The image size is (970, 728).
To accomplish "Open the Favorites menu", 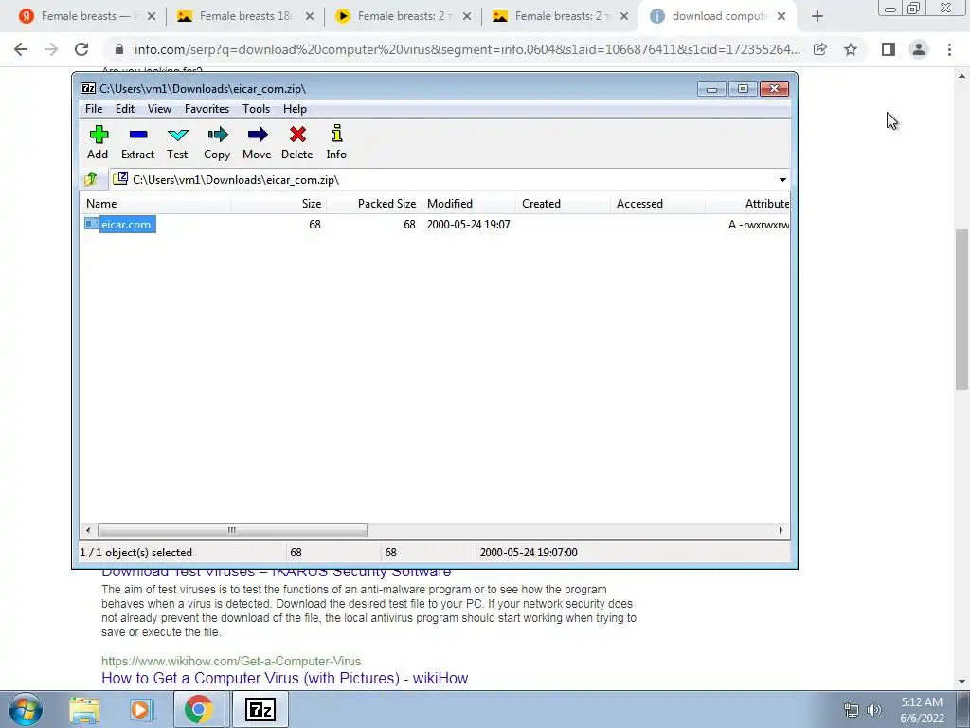I will click(207, 109).
